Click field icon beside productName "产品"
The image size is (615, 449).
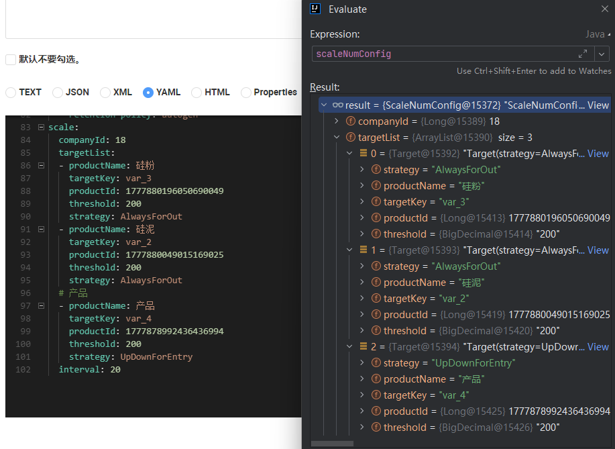pyautogui.click(x=376, y=379)
